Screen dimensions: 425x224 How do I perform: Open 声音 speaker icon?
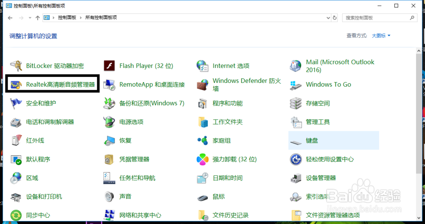pos(109,197)
